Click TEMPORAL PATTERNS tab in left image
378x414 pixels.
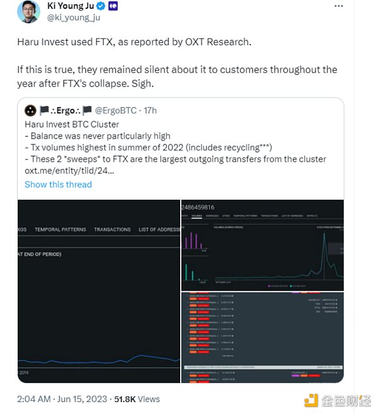pyautogui.click(x=60, y=229)
